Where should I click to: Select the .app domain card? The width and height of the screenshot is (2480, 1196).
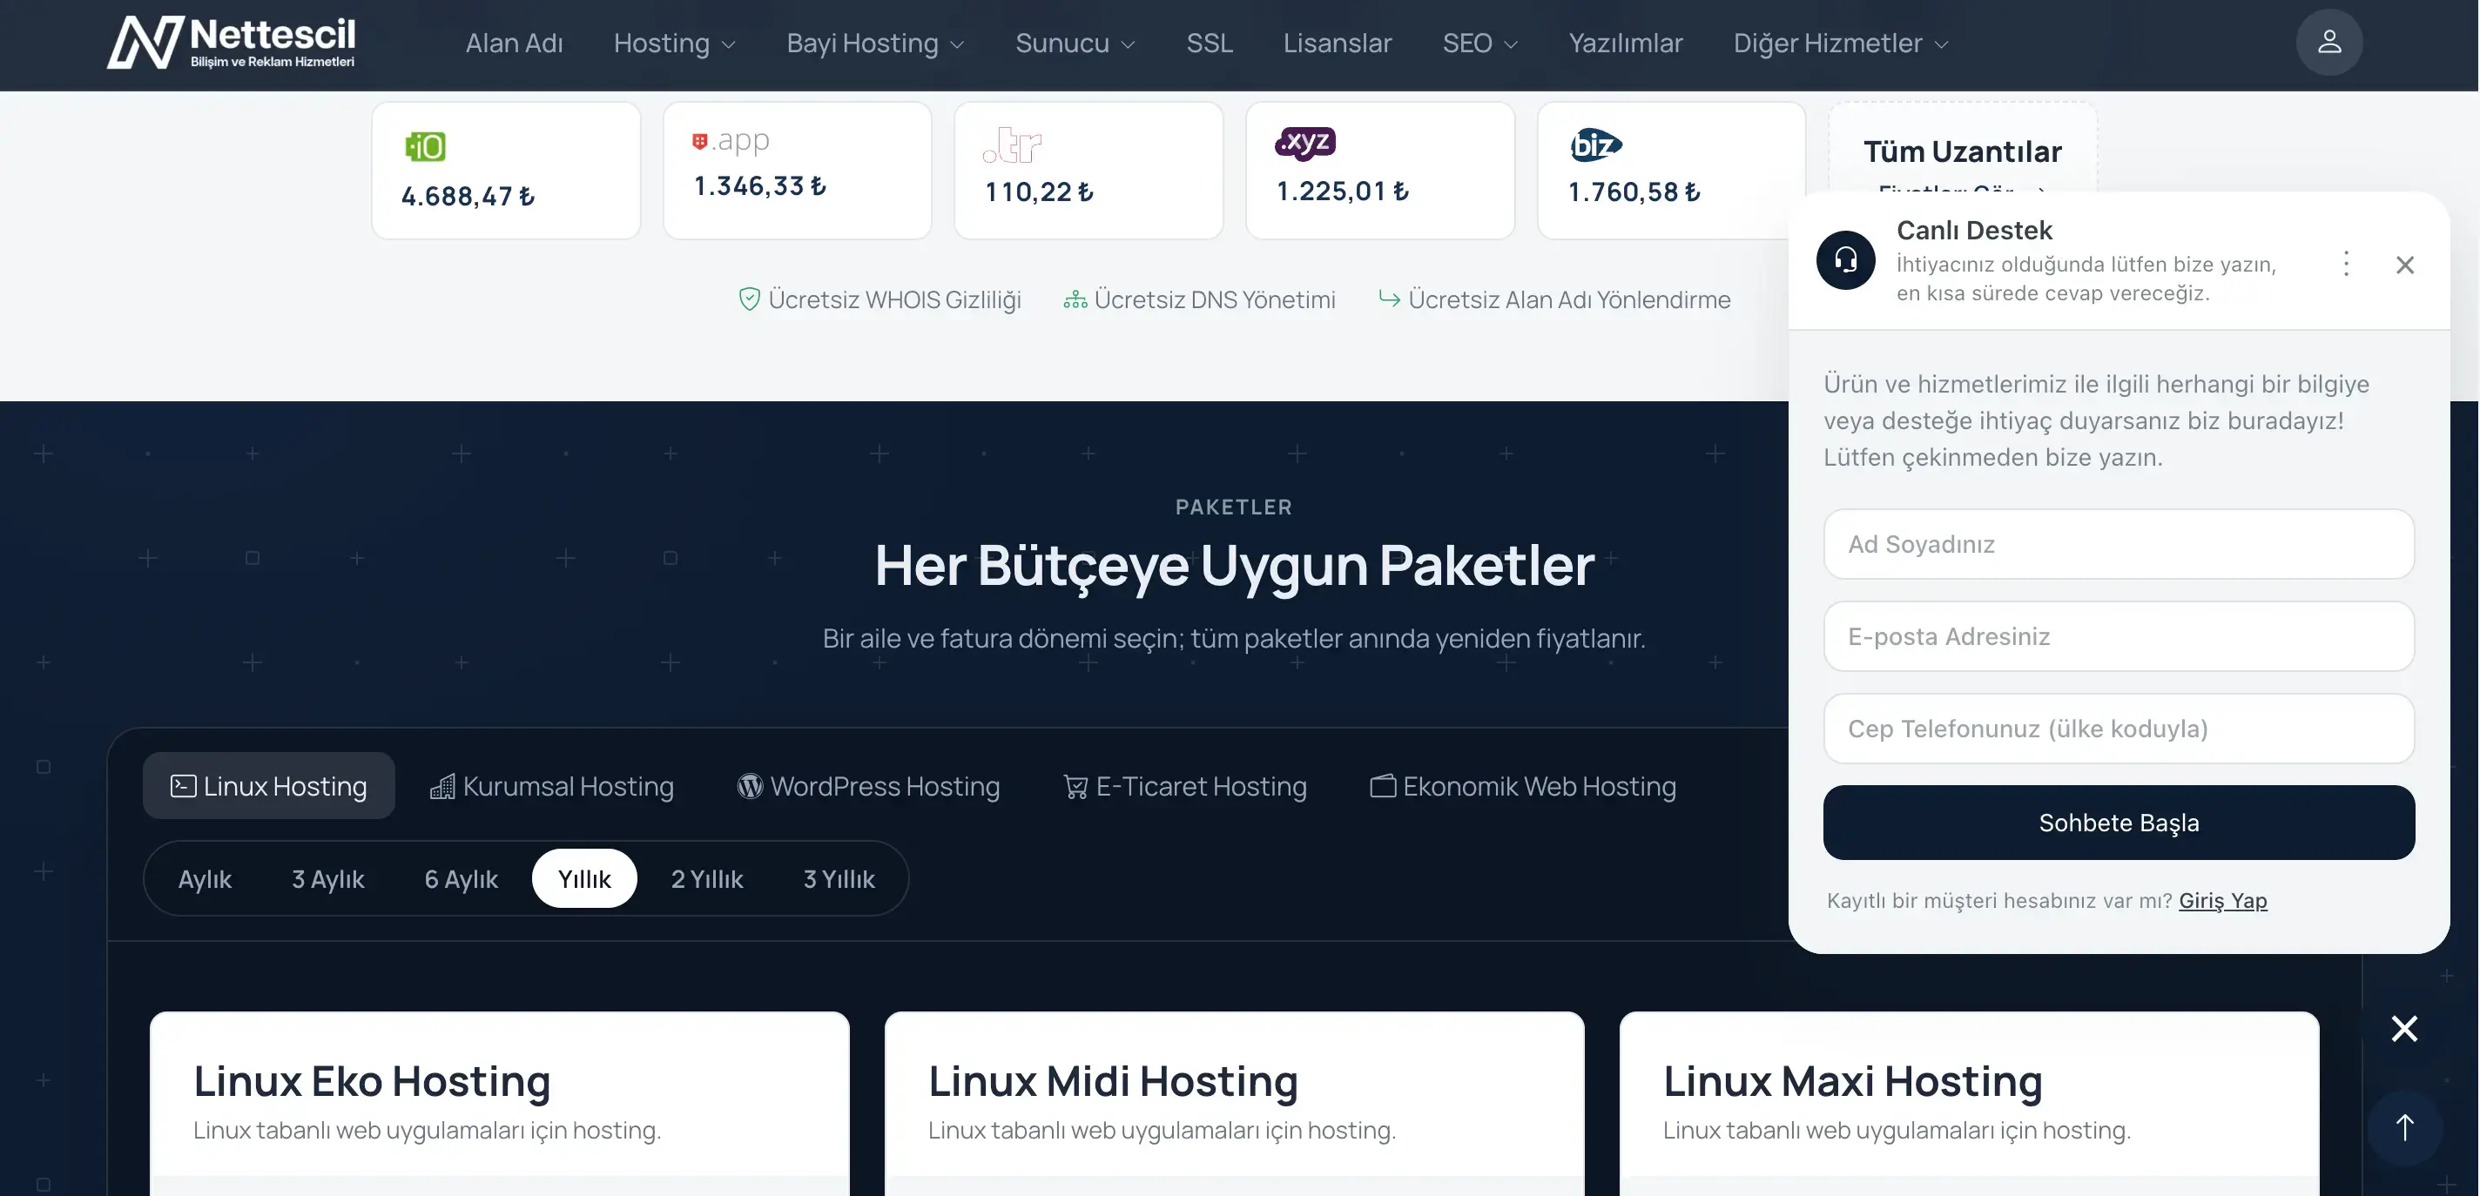coord(797,171)
